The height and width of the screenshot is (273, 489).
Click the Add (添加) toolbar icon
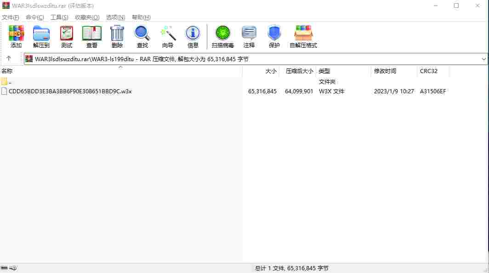coord(16,36)
